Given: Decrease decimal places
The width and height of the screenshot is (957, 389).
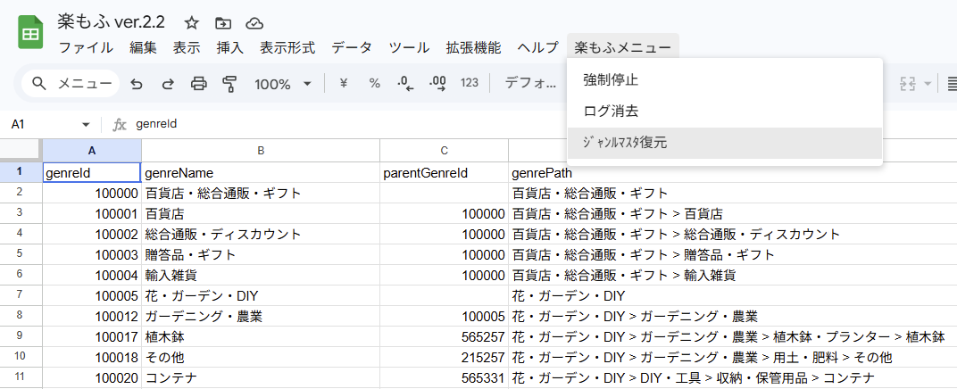Looking at the screenshot, I should [x=406, y=84].
